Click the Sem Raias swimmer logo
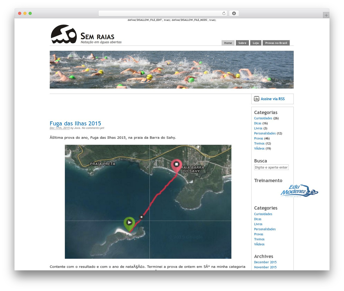 click(x=64, y=34)
